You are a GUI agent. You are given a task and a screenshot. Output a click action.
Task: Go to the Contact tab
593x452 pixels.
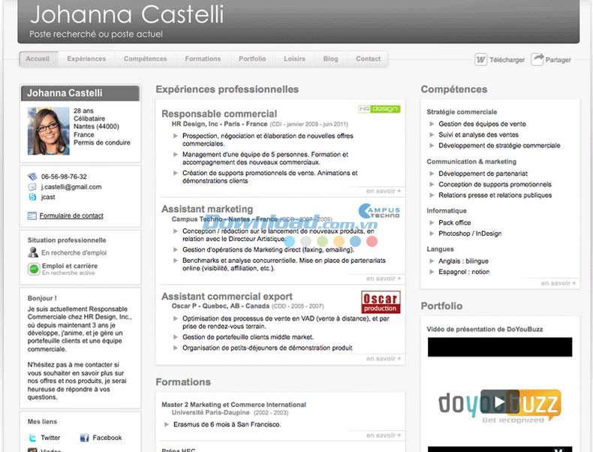click(x=368, y=59)
